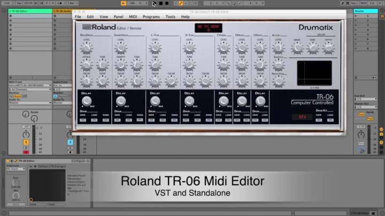Click track 1 Send A knob
The height and width of the screenshot is (216, 385).
[26, 114]
